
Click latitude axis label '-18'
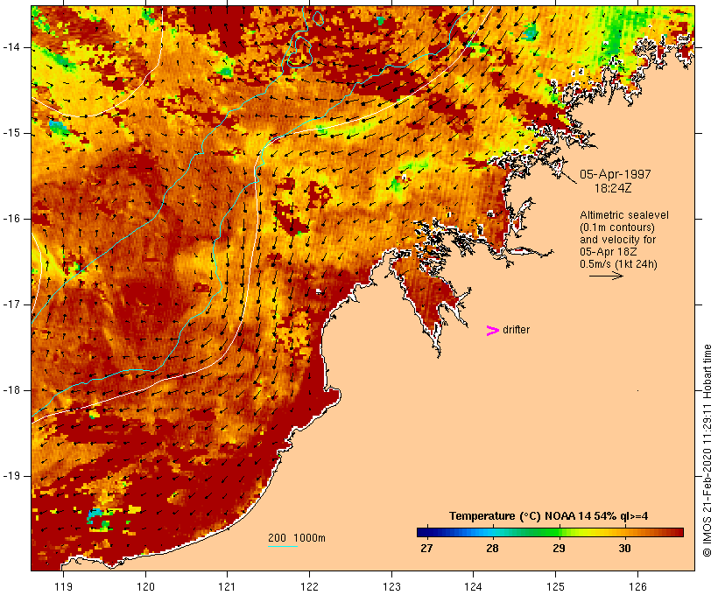click(x=11, y=390)
